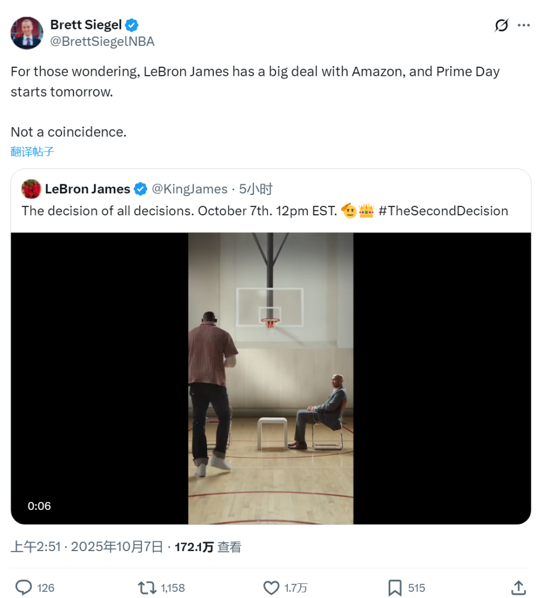543x598 pixels.
Task: Click LeBron James's small avatar
Action: coord(32,189)
